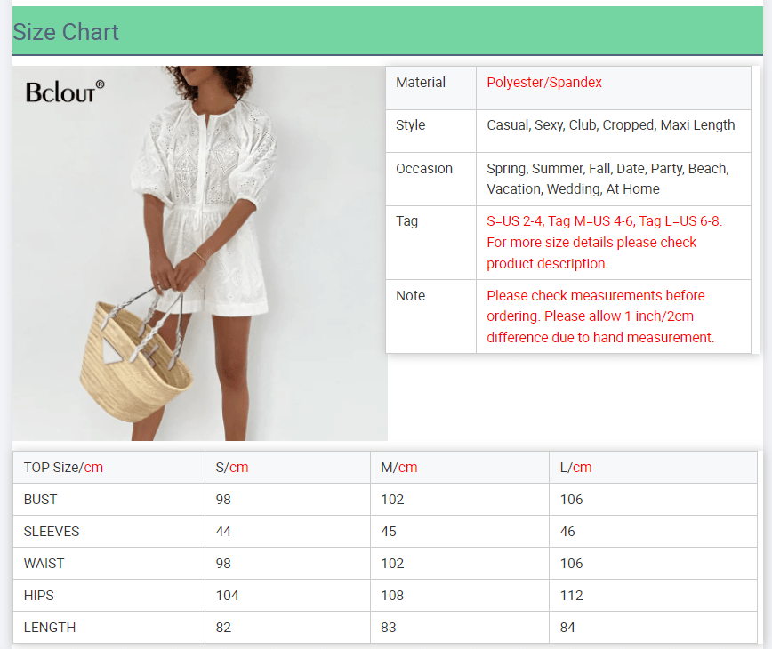
Task: Click the HIPS value 104
Action: pos(227,595)
